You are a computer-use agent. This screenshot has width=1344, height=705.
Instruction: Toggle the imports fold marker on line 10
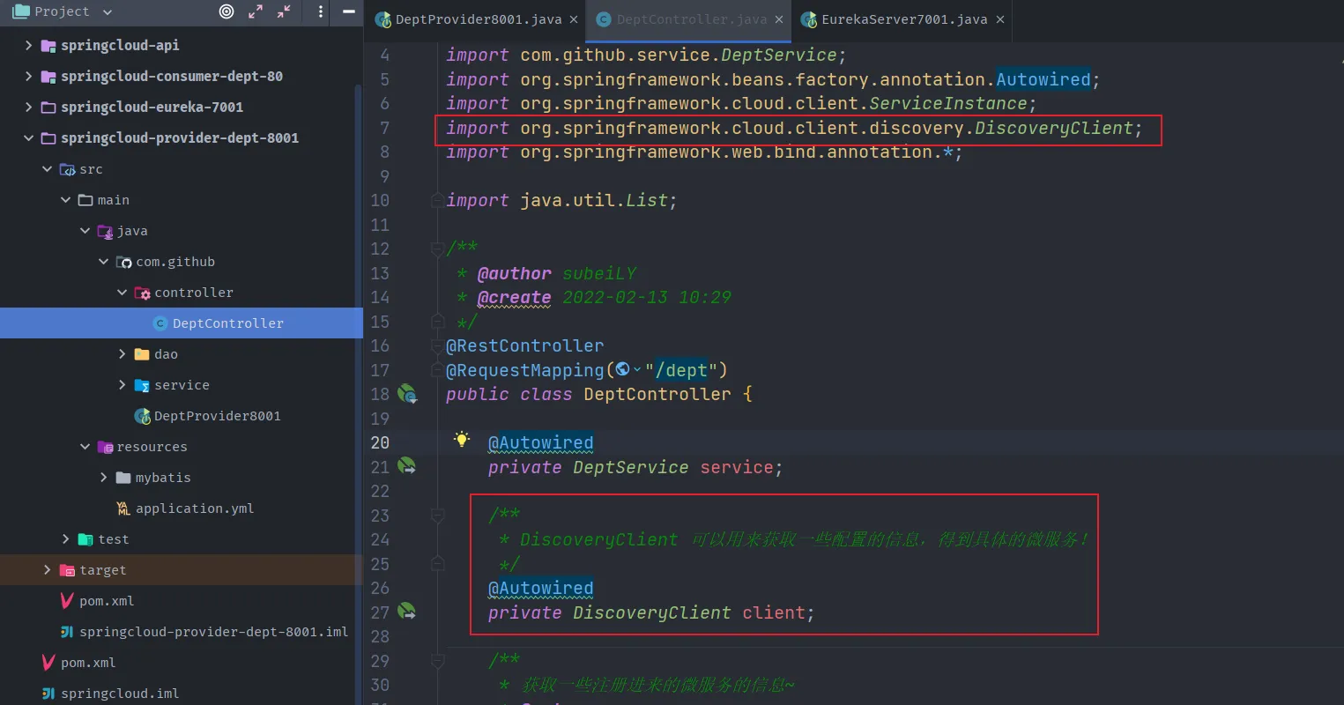pos(437,201)
